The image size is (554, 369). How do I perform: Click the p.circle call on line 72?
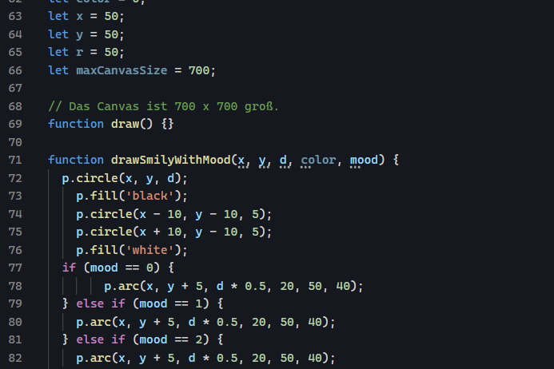click(x=90, y=177)
